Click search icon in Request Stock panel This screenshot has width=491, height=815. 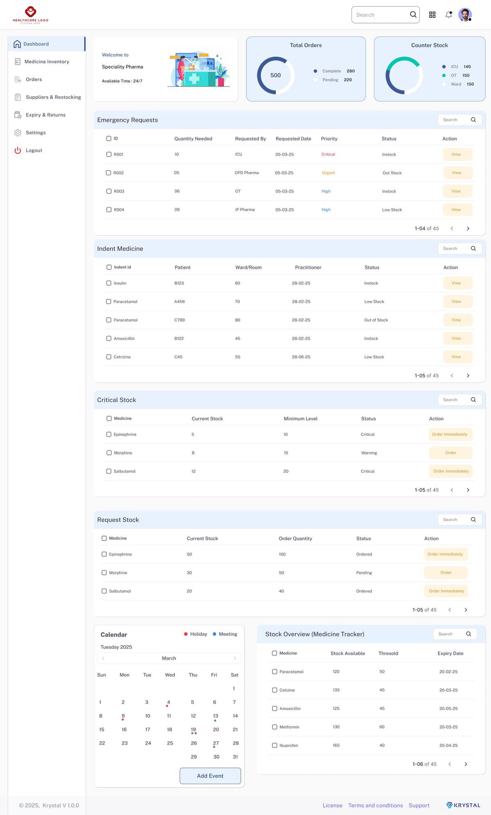click(x=473, y=520)
